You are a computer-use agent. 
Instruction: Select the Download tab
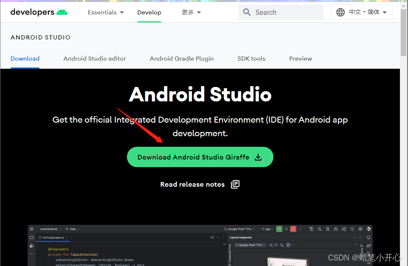click(x=25, y=59)
